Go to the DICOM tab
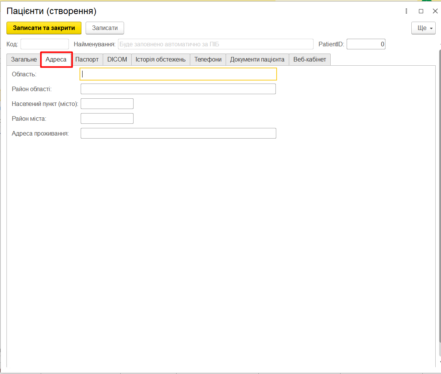The width and height of the screenshot is (441, 374). (117, 60)
